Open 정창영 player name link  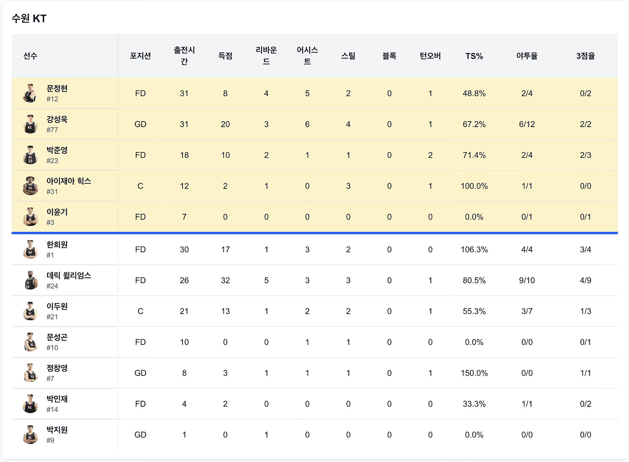coord(57,368)
